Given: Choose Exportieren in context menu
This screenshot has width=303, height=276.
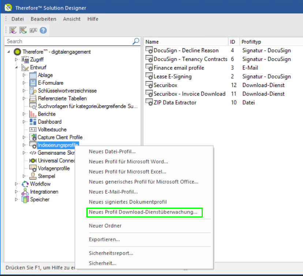Looking at the screenshot, I should (x=144, y=239).
